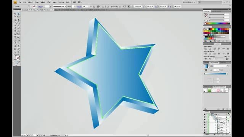Select the Scale tool
The height and width of the screenshot is (137, 244).
coord(19,31)
